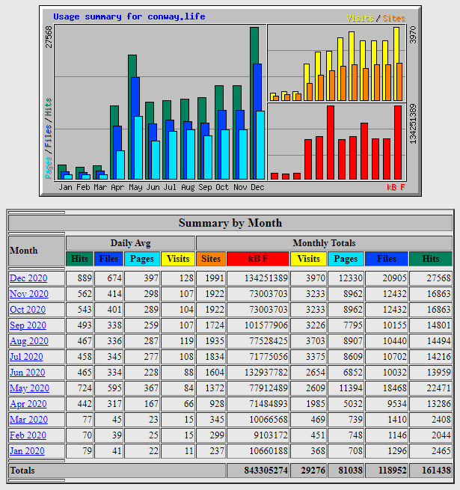Select the total visits value 29276
Screen dimensions: 460x490
(x=313, y=471)
